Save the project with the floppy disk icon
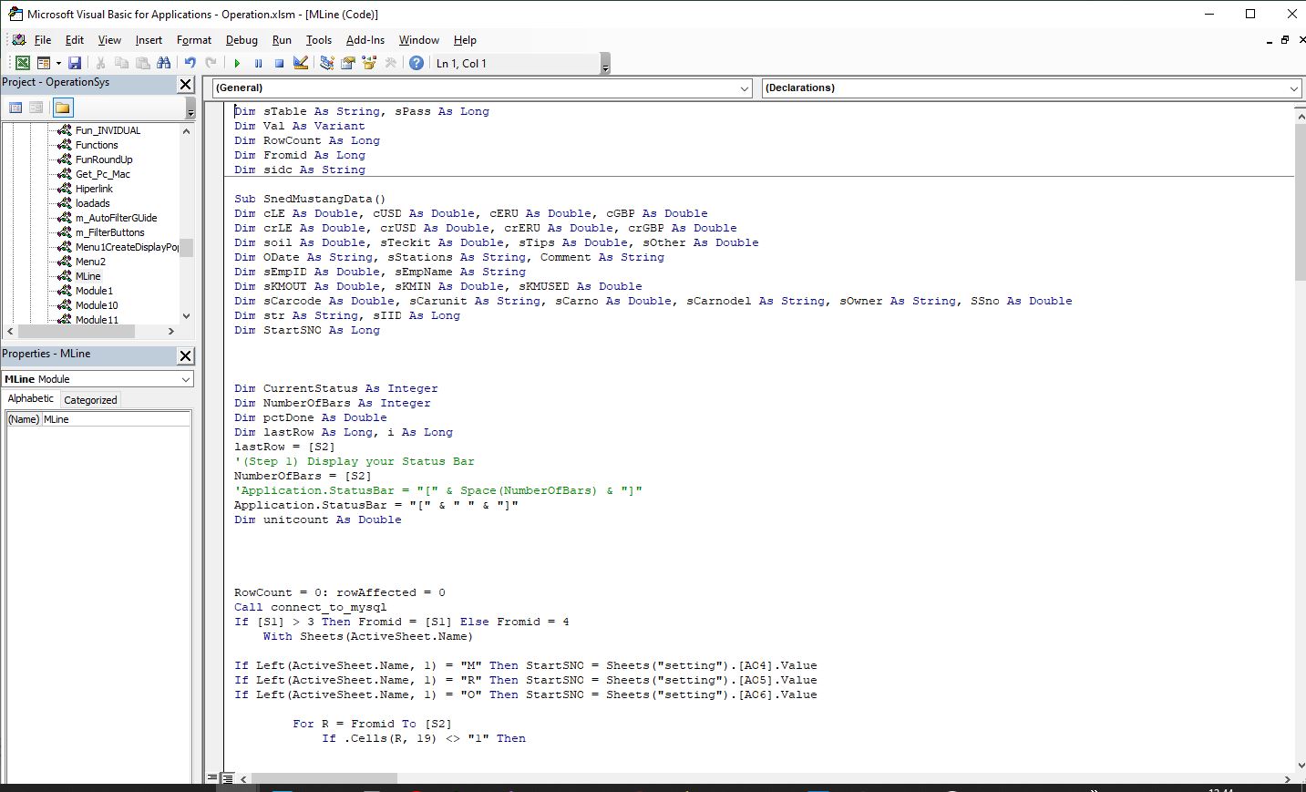The image size is (1306, 792). pyautogui.click(x=75, y=63)
